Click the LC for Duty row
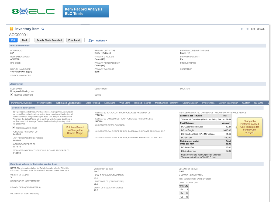 (205, 138)
